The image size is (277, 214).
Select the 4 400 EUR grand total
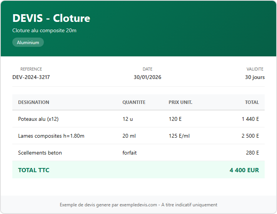pyautogui.click(x=244, y=170)
